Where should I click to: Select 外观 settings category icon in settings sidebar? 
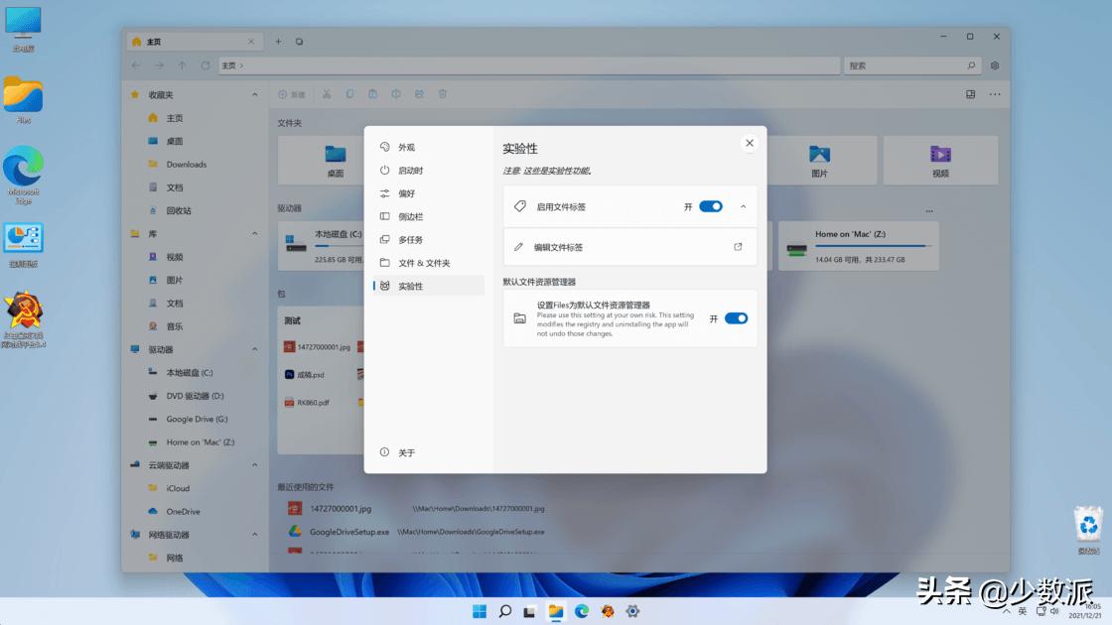386,145
